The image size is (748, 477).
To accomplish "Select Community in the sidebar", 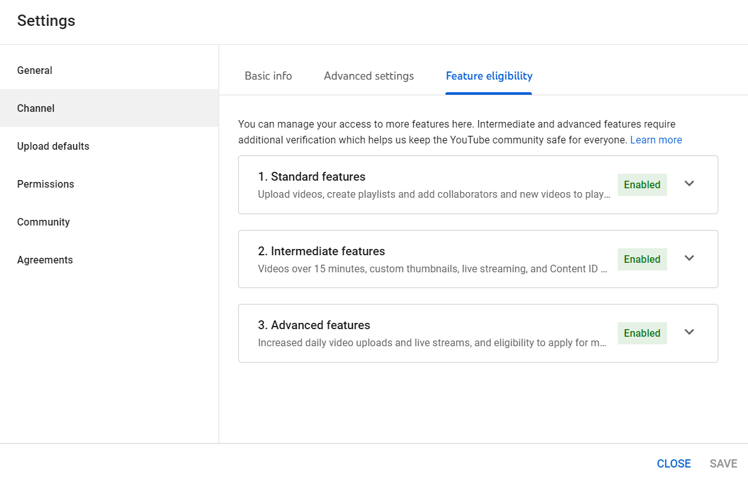I will (x=44, y=222).
